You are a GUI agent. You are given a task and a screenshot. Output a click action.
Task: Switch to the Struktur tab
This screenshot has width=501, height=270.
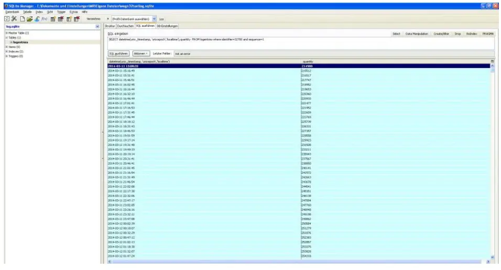click(110, 26)
